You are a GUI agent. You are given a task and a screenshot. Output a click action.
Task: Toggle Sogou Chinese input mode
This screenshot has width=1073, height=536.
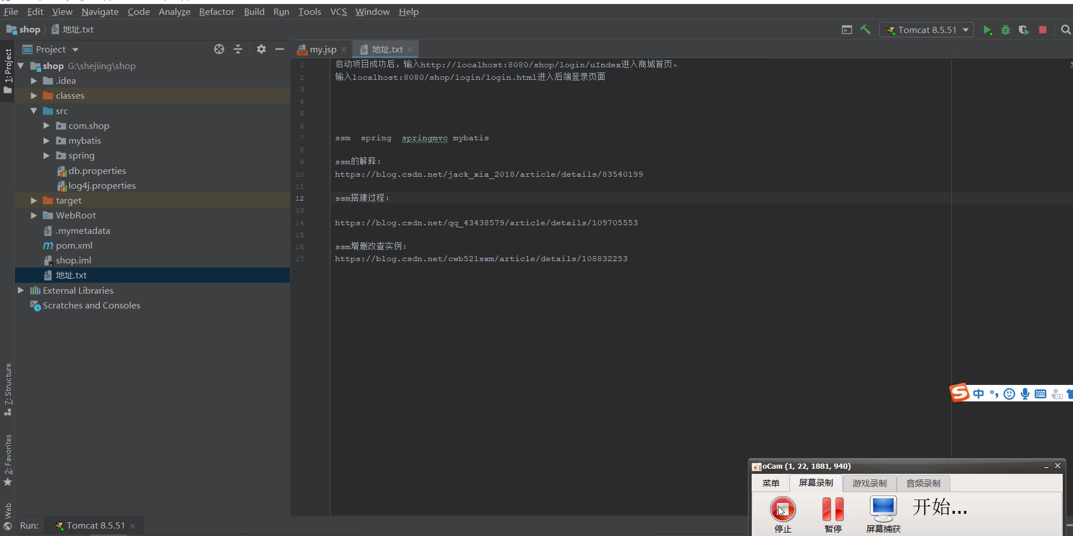pyautogui.click(x=979, y=394)
